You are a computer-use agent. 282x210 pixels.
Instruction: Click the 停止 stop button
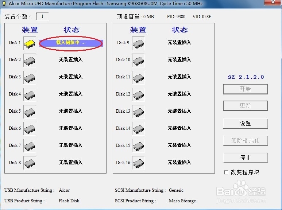246,157
